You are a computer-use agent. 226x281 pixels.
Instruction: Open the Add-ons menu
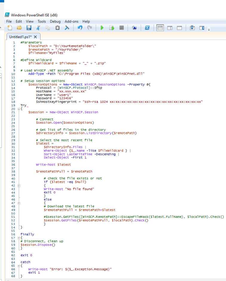click(71, 21)
